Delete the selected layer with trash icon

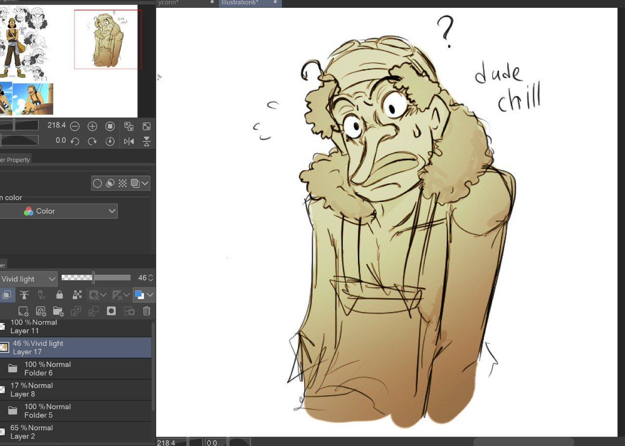coord(146,311)
